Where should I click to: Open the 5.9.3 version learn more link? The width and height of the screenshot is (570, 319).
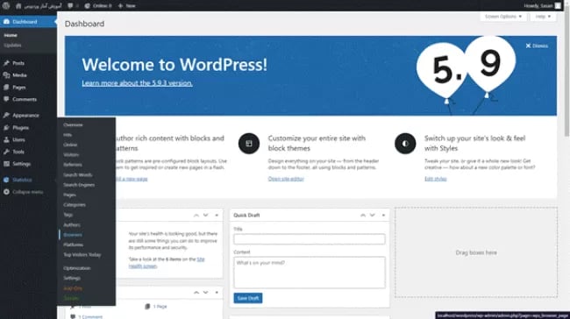[137, 83]
